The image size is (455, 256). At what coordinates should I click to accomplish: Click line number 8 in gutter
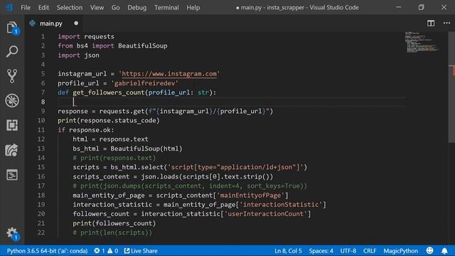coord(43,102)
